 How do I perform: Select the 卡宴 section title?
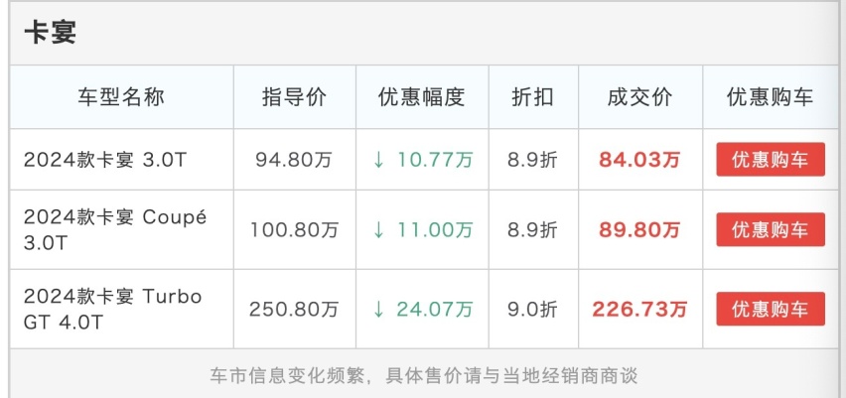point(51,33)
